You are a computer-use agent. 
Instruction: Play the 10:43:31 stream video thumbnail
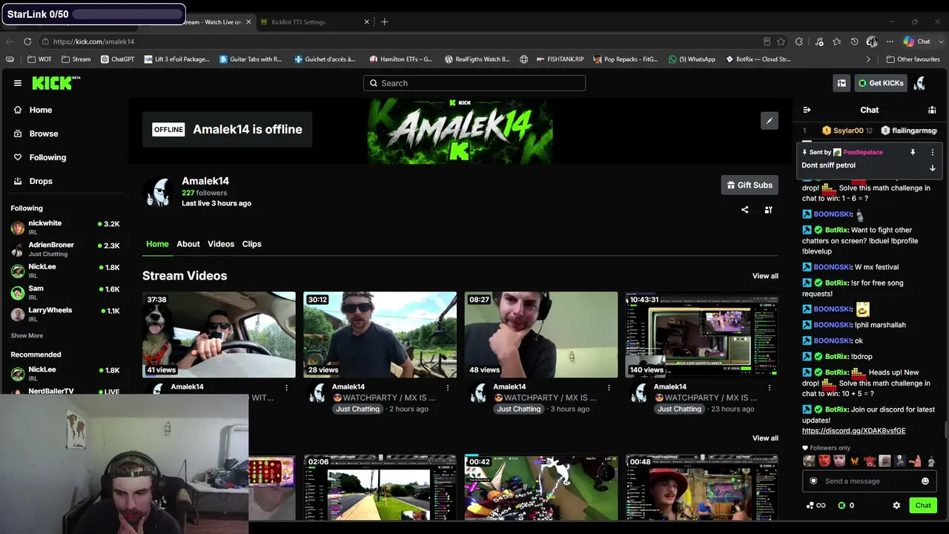[x=702, y=334]
